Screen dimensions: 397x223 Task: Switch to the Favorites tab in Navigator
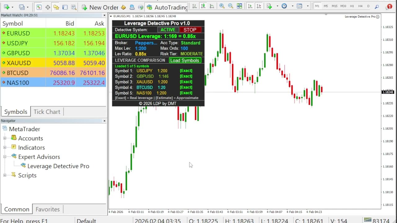[x=47, y=209]
